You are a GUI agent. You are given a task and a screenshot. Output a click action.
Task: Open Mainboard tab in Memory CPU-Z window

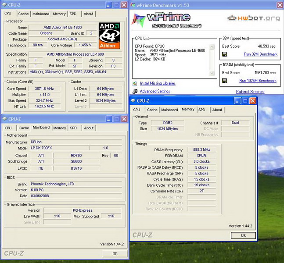click(169, 110)
